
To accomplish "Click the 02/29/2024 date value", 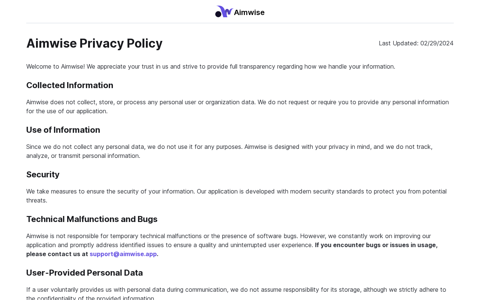I will (x=437, y=43).
